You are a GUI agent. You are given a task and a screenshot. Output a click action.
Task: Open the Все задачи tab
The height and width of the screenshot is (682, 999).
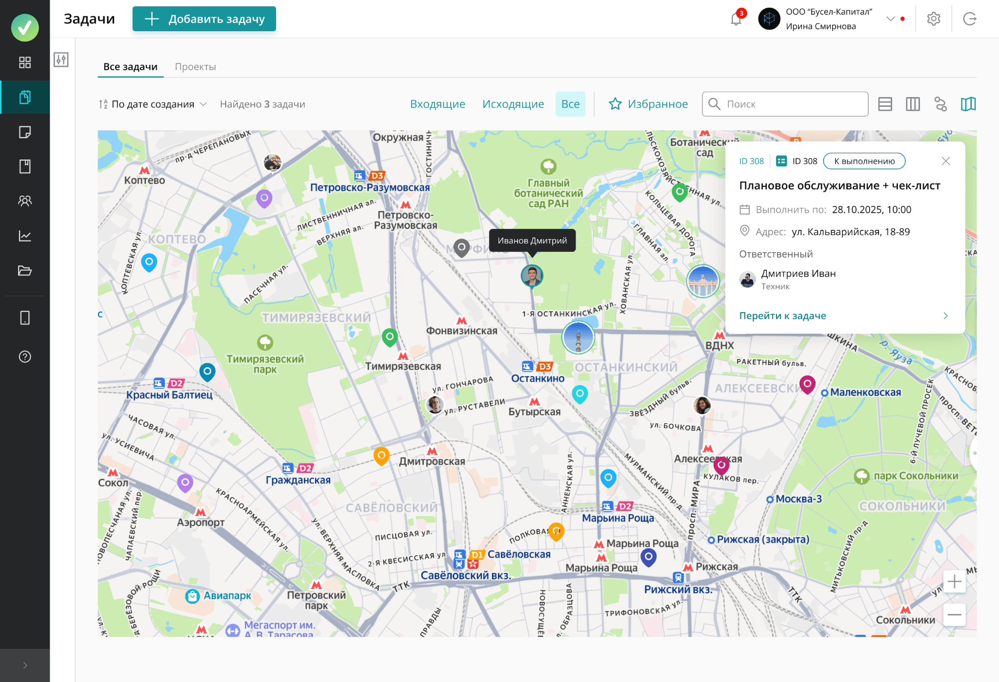tap(130, 67)
